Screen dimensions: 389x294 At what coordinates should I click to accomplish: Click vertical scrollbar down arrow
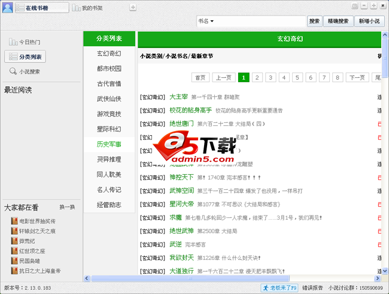[x=385, y=271]
